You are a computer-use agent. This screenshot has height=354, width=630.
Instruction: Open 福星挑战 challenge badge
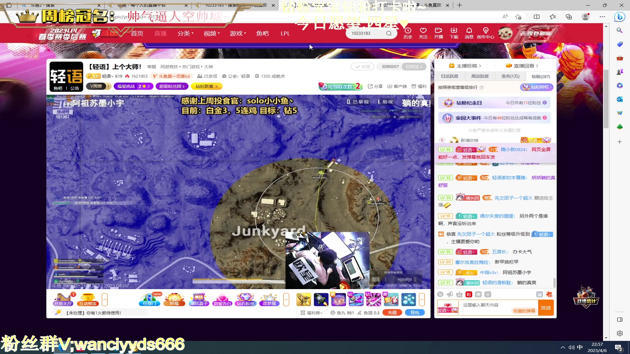(x=134, y=86)
